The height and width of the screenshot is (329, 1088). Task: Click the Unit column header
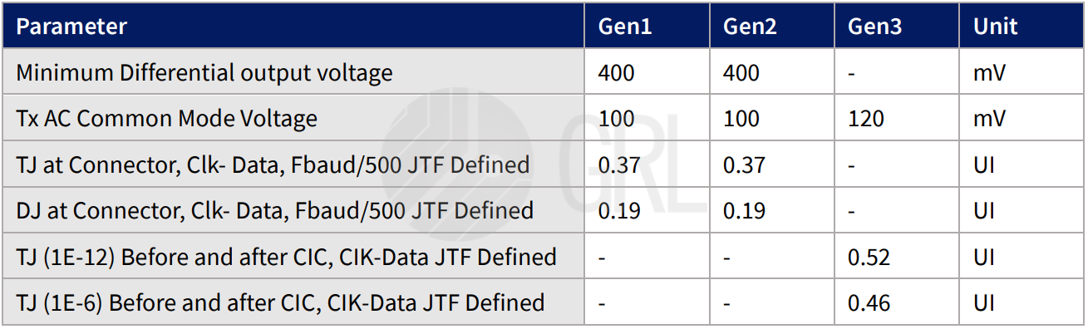(x=995, y=26)
